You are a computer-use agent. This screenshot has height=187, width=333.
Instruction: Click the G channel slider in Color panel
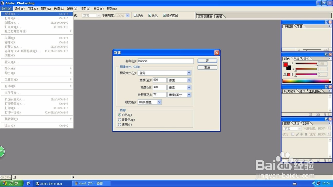tap(306, 69)
